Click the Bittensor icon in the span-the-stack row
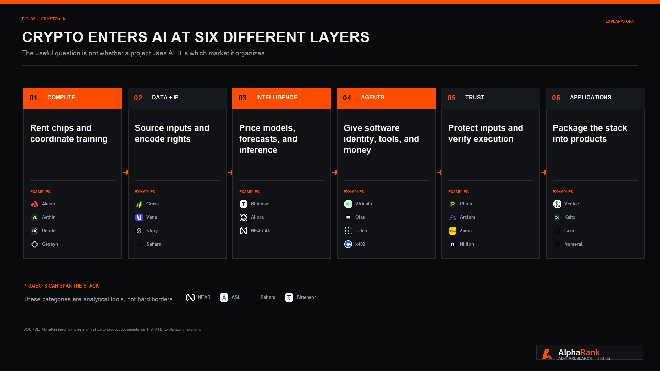This screenshot has width=660, height=371. point(289,297)
